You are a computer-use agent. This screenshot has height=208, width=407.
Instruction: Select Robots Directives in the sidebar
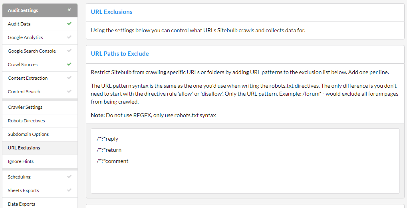pyautogui.click(x=26, y=121)
